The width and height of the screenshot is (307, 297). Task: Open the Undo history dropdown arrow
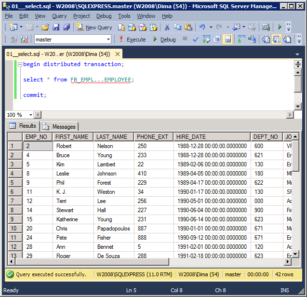click(x=211, y=27)
